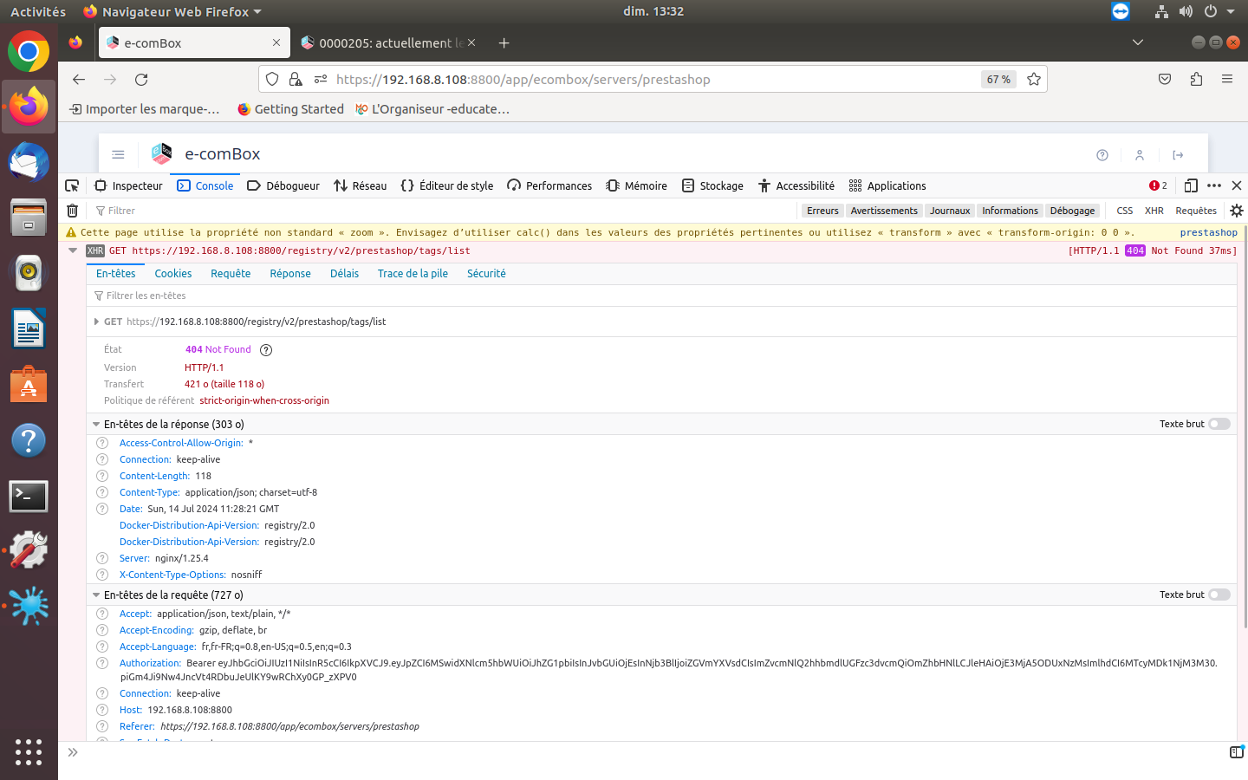Toggle the Requêtes console filter
The height and width of the screenshot is (780, 1248).
tap(1196, 211)
